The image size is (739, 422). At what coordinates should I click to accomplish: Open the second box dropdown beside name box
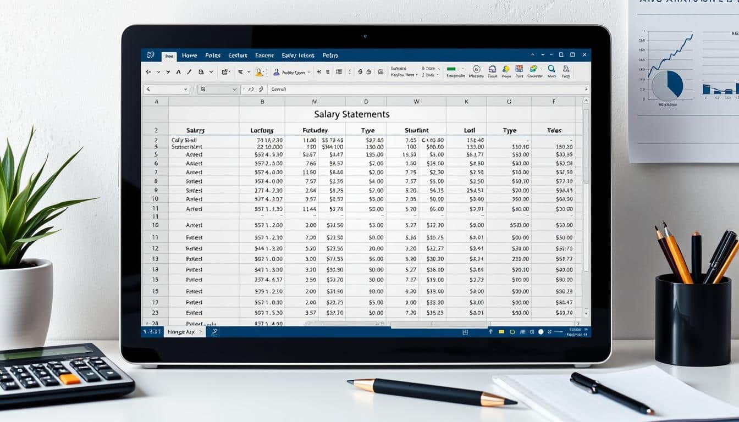[235, 89]
